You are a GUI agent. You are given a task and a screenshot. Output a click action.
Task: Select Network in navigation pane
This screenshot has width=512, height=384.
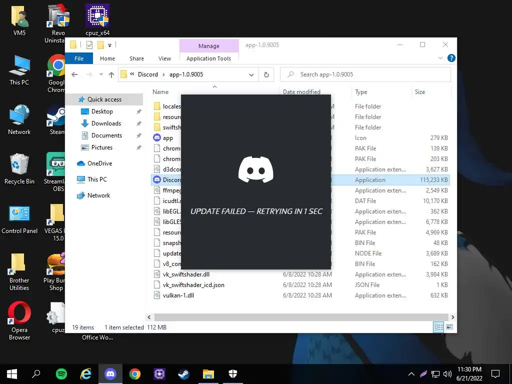[98, 195]
